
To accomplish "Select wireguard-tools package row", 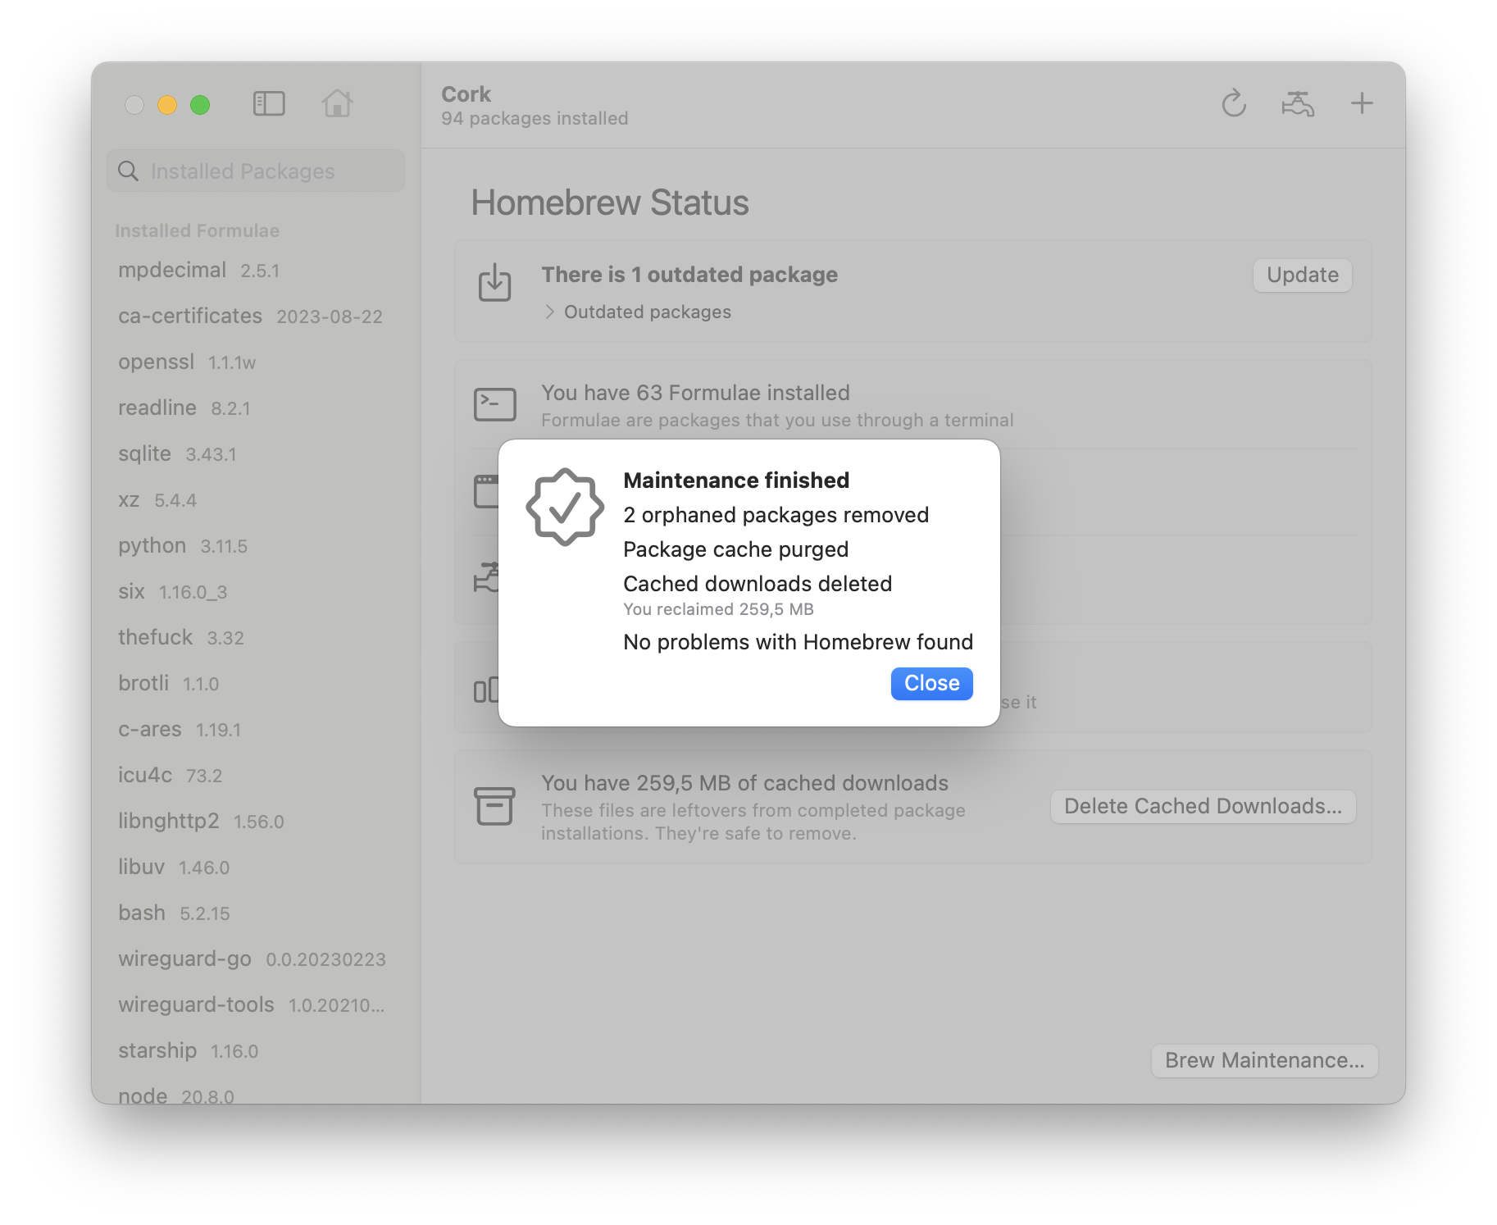I will [256, 1005].
